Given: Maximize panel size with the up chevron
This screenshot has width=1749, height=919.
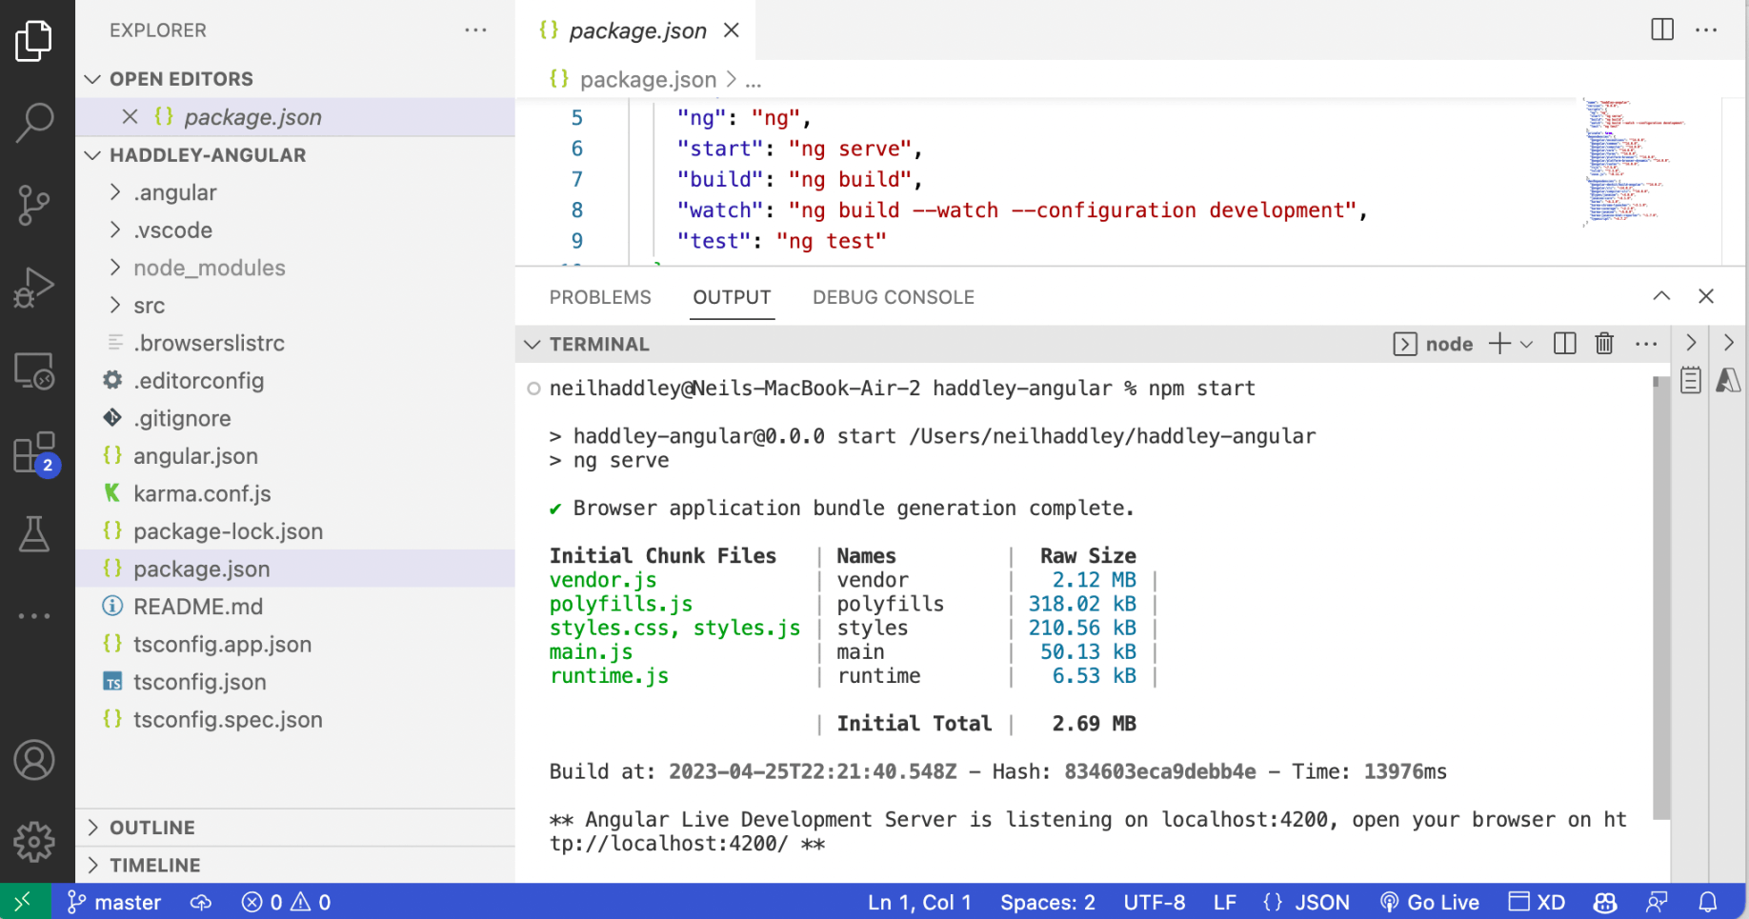Looking at the screenshot, I should [x=1661, y=296].
